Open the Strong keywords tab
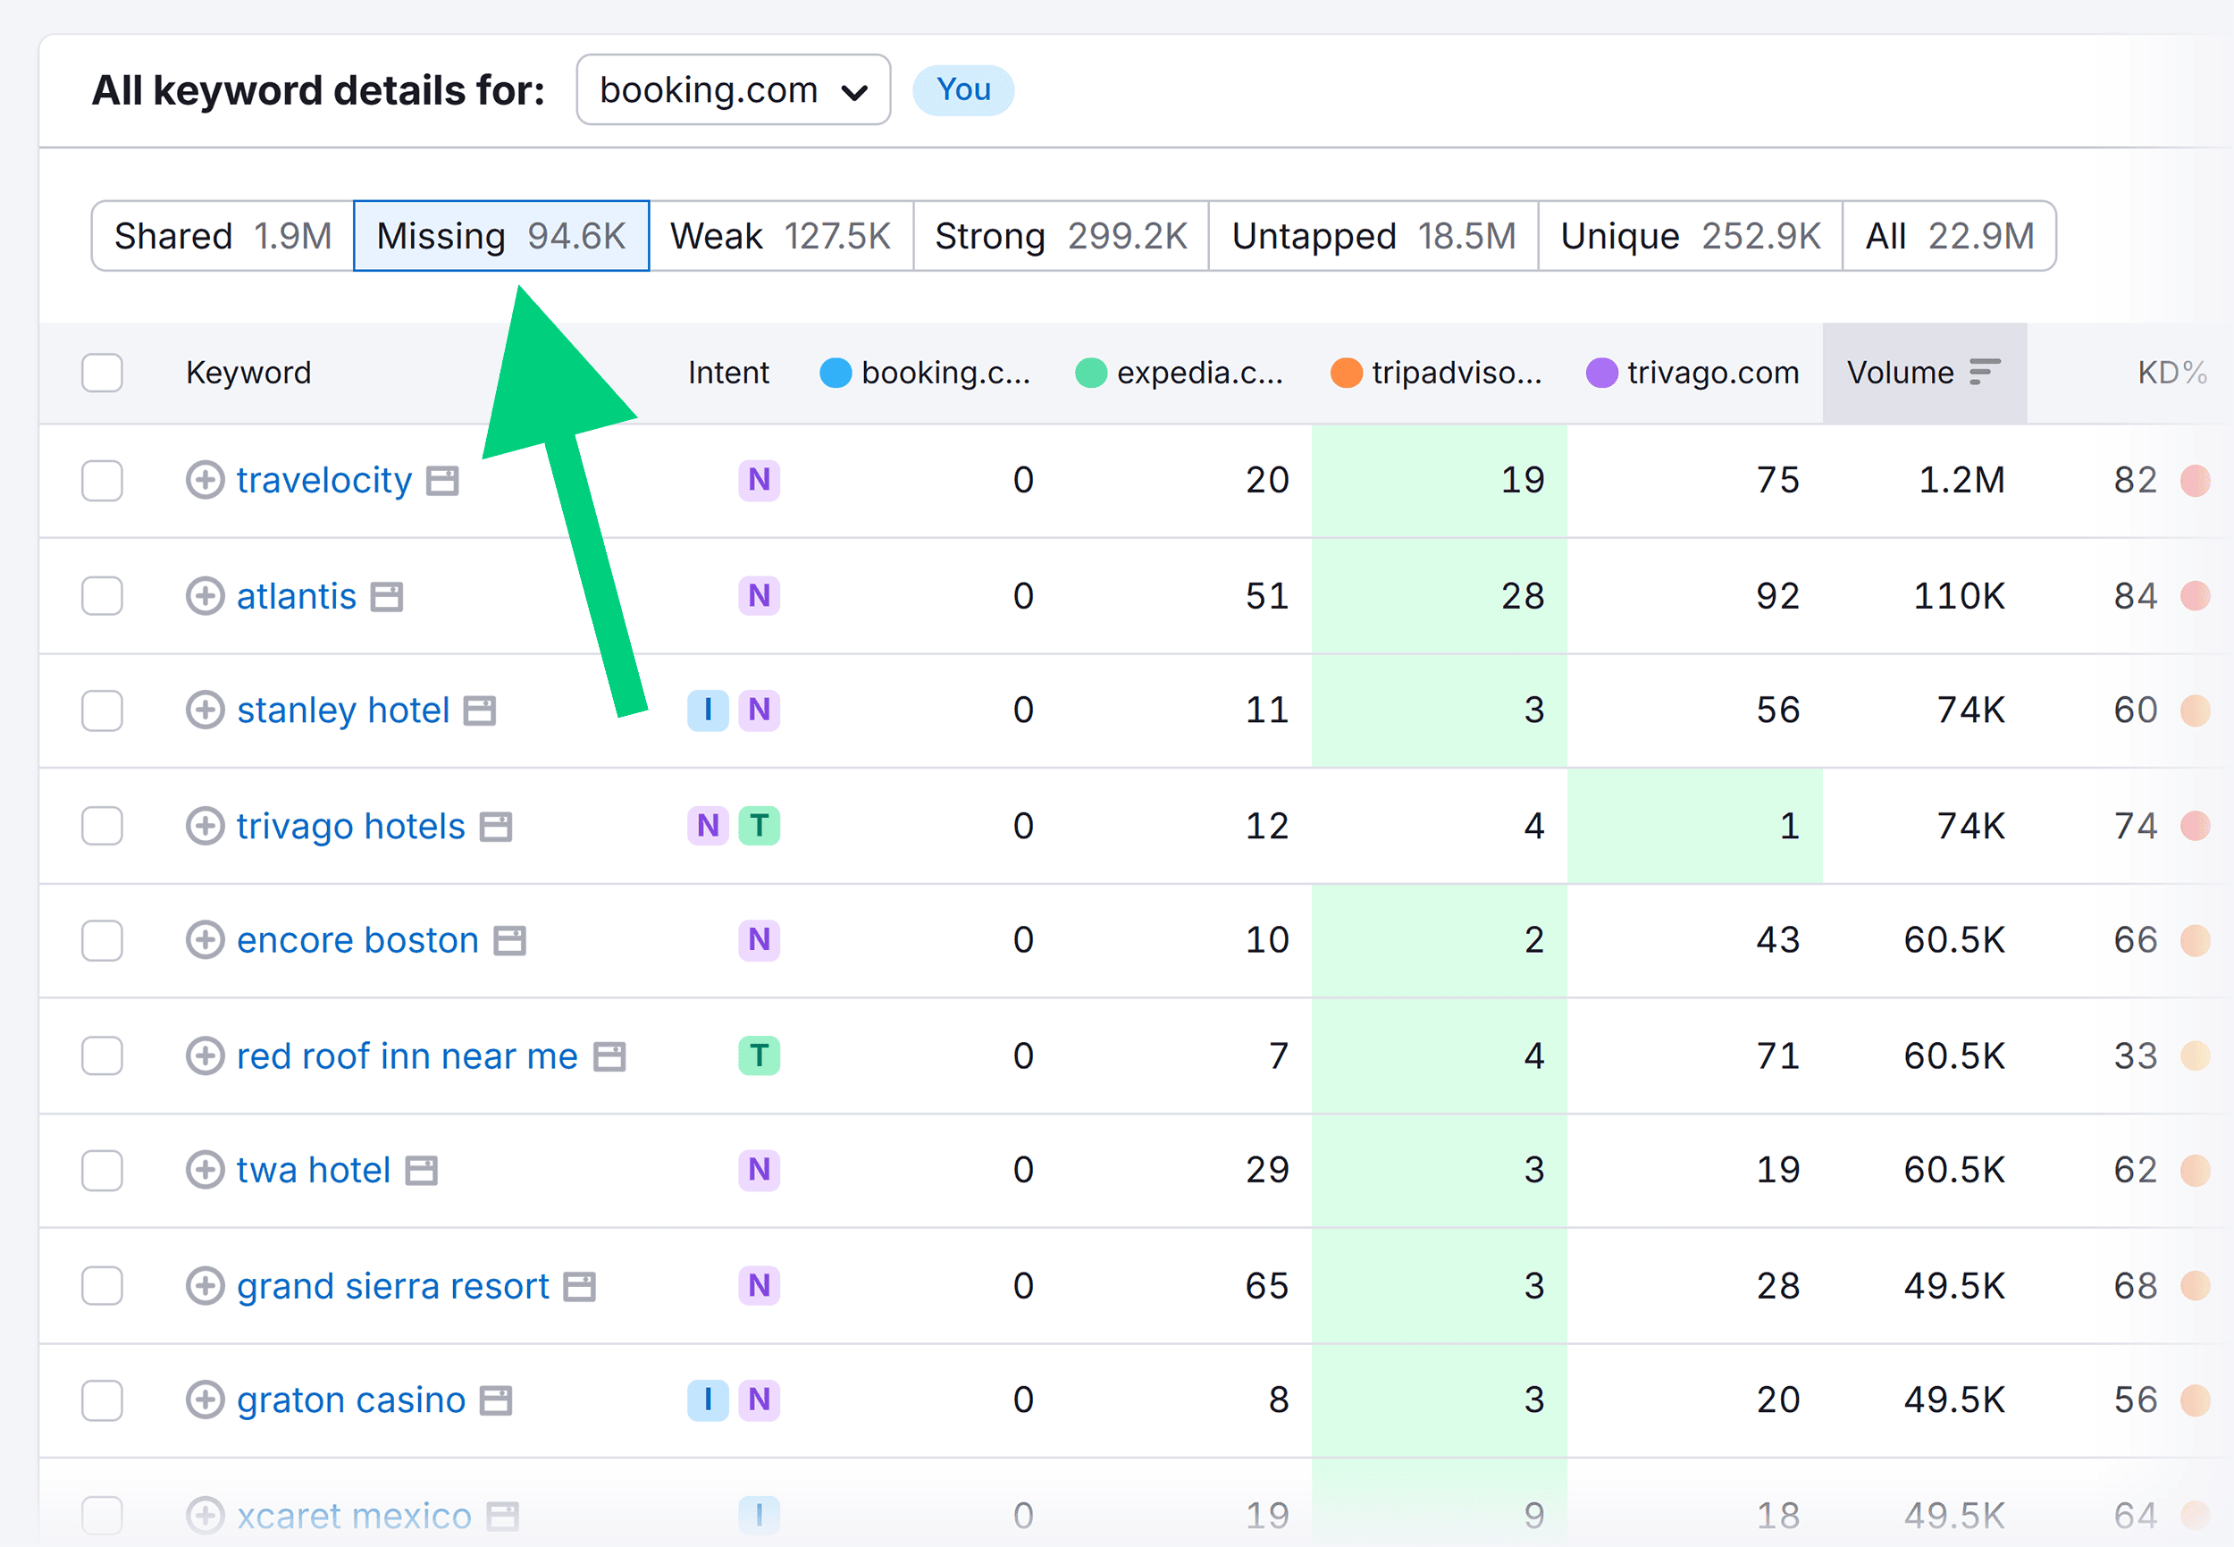This screenshot has width=2234, height=1547. point(1061,234)
